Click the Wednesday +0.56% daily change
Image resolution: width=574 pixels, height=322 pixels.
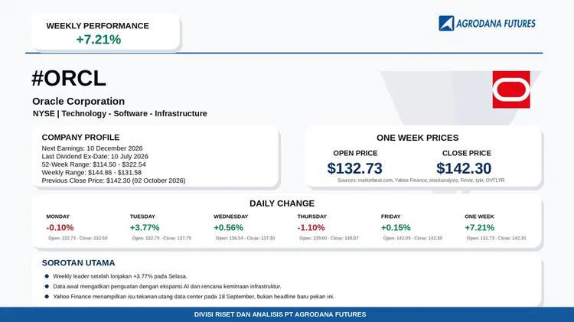tap(228, 228)
